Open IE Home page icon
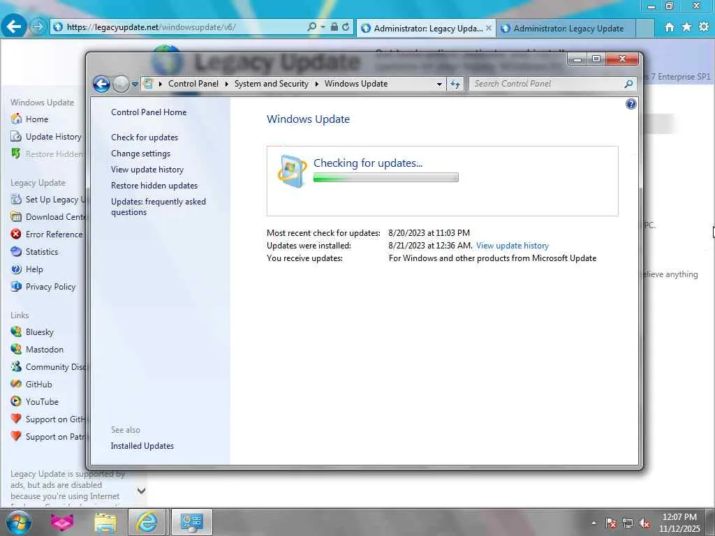The image size is (715, 536). (x=669, y=27)
